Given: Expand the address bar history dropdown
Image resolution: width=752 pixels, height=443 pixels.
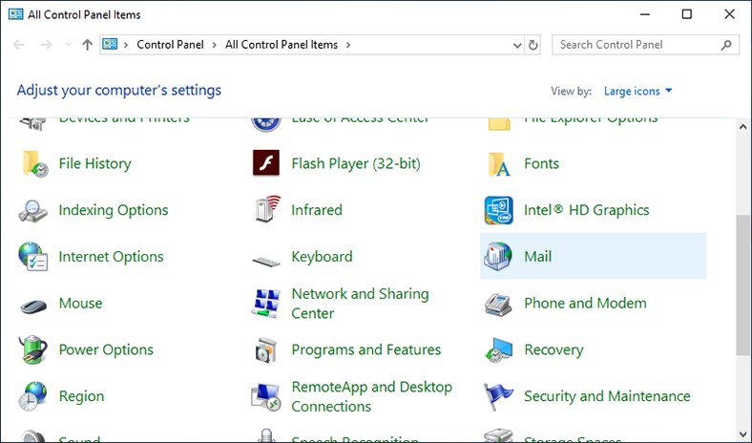Looking at the screenshot, I should click(x=517, y=45).
